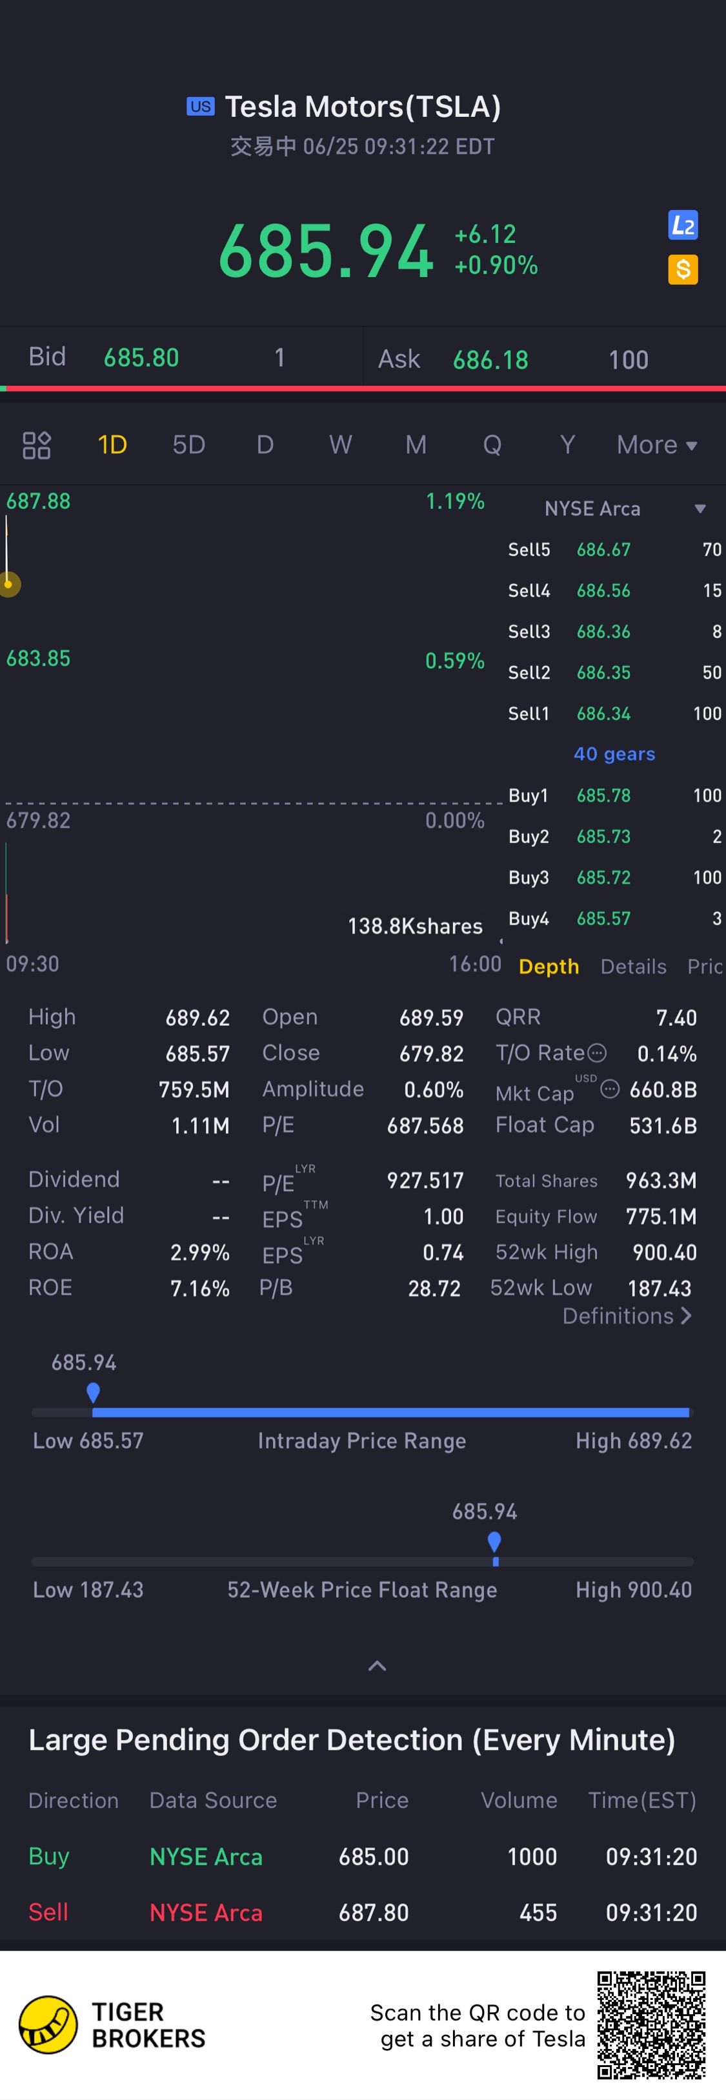Tap the Sell4 row at 686.56

(614, 591)
